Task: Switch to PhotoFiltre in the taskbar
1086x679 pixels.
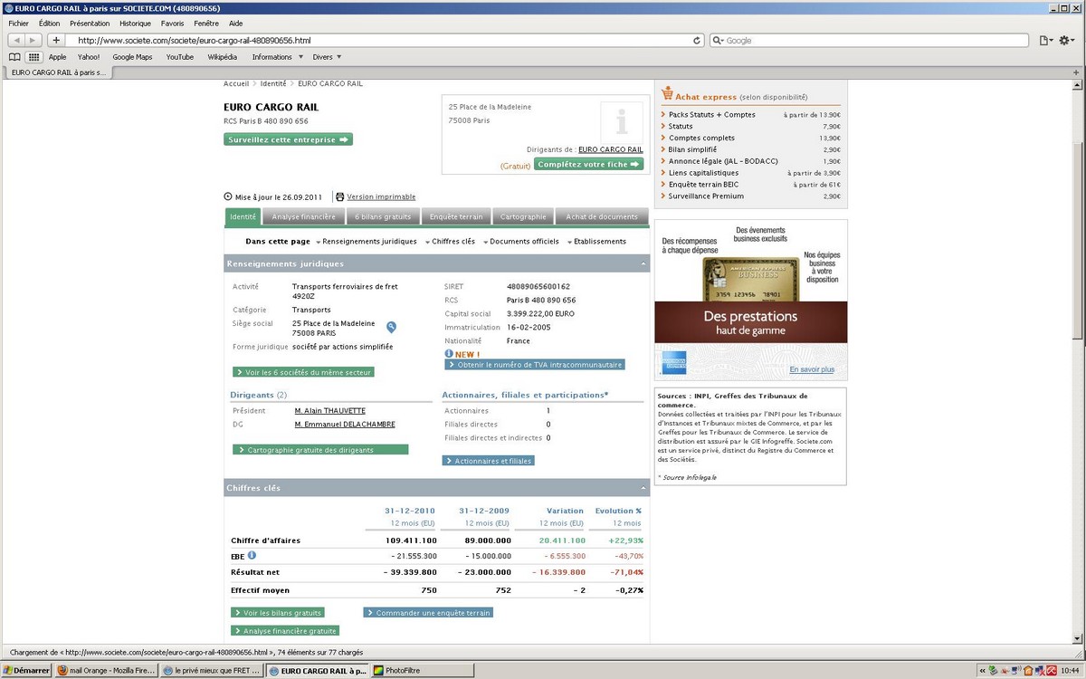Action: 424,671
